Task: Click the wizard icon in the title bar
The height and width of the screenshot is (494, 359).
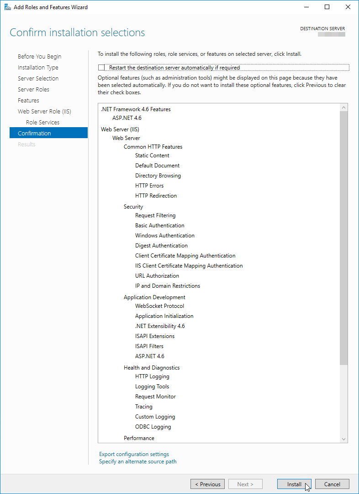Action: 8,7
